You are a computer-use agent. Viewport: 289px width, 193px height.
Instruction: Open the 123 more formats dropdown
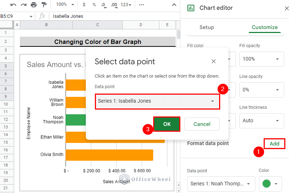[x=126, y=5]
